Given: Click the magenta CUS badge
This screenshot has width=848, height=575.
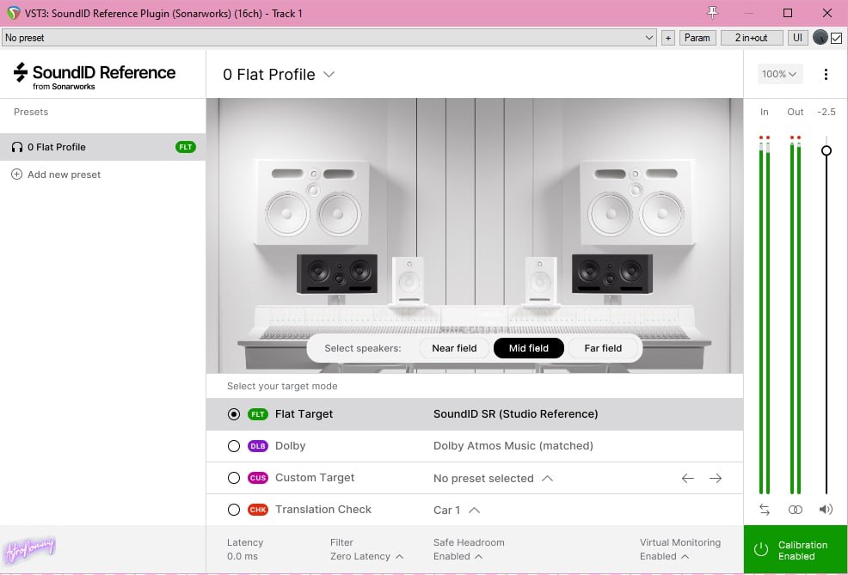Looking at the screenshot, I should pos(258,478).
